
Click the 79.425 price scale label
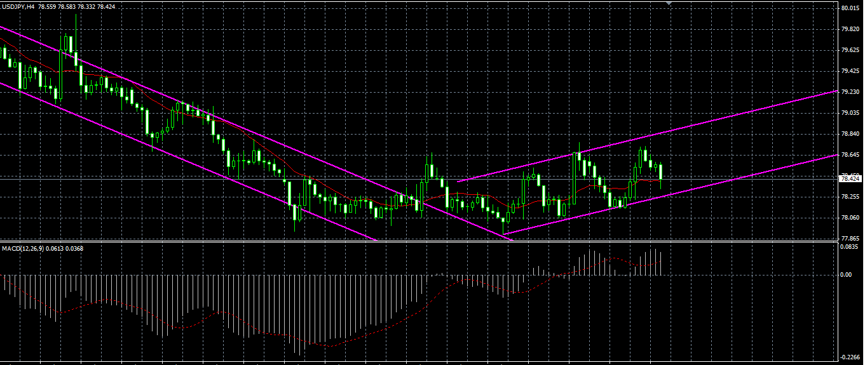[x=850, y=71]
